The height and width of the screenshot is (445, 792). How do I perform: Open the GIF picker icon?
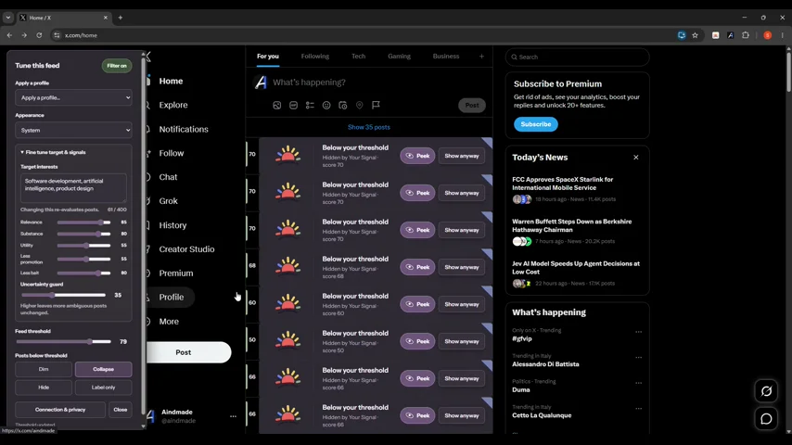point(293,105)
